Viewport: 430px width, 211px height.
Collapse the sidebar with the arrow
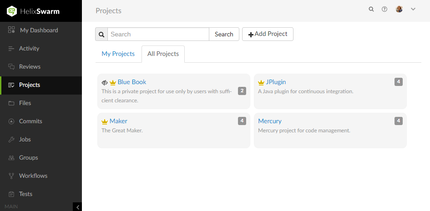tap(77, 207)
